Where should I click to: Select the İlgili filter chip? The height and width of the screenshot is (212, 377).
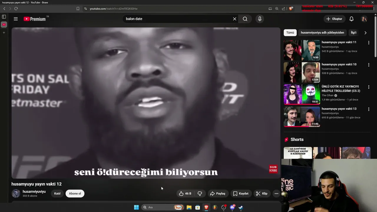pyautogui.click(x=353, y=33)
